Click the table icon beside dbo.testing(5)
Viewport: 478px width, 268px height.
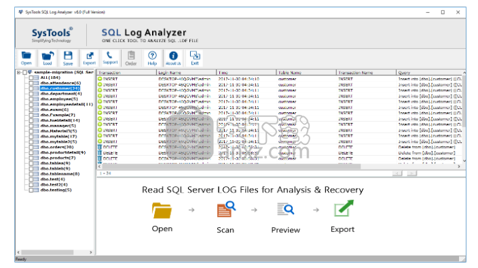pos(36,190)
